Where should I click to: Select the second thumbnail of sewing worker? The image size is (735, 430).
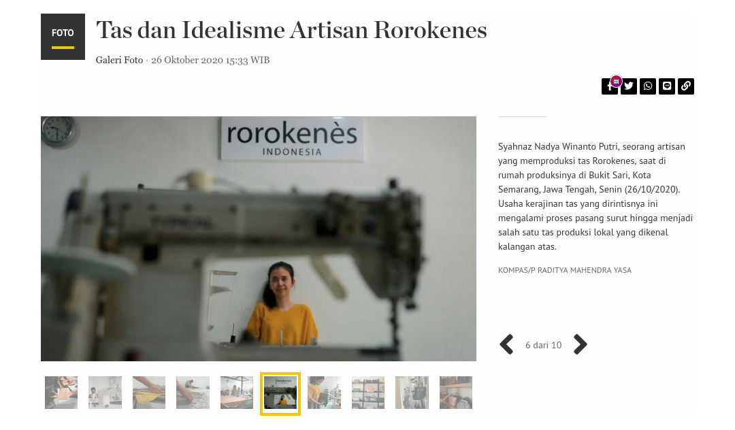pos(105,393)
